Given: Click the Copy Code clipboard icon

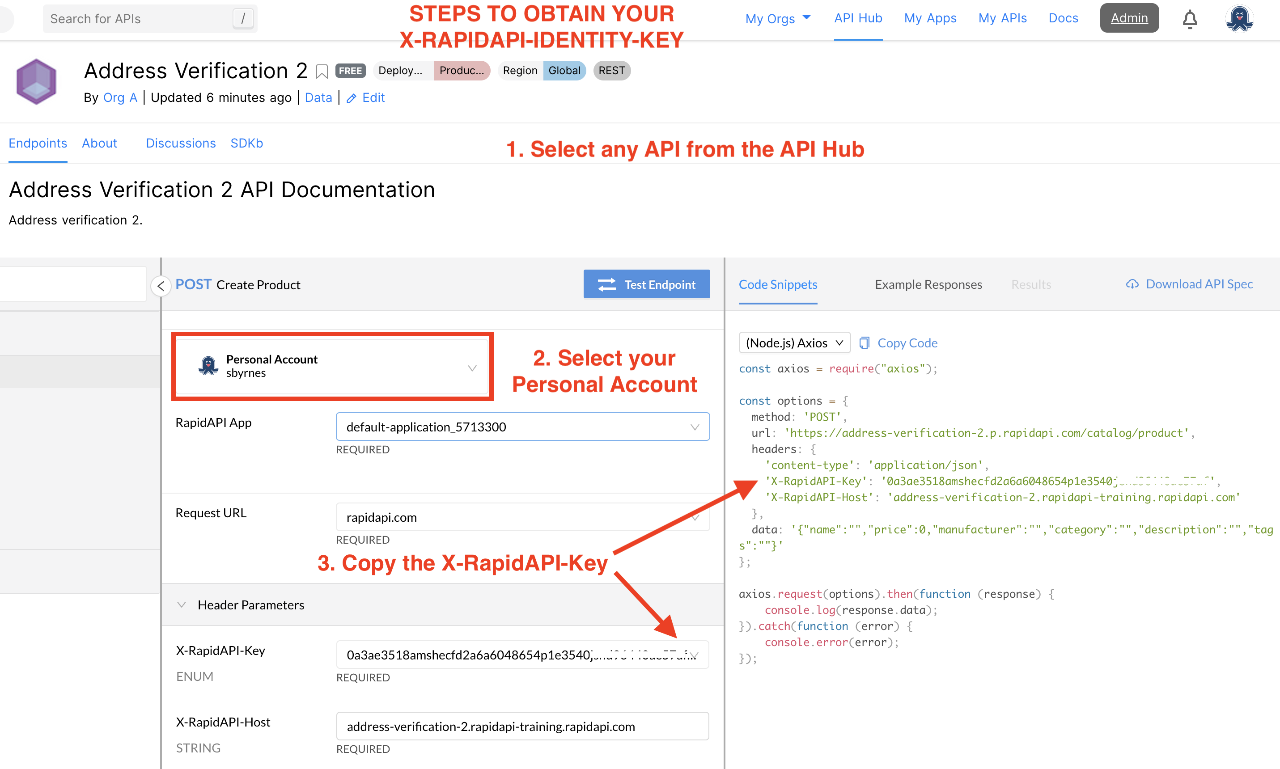Looking at the screenshot, I should click(x=864, y=343).
